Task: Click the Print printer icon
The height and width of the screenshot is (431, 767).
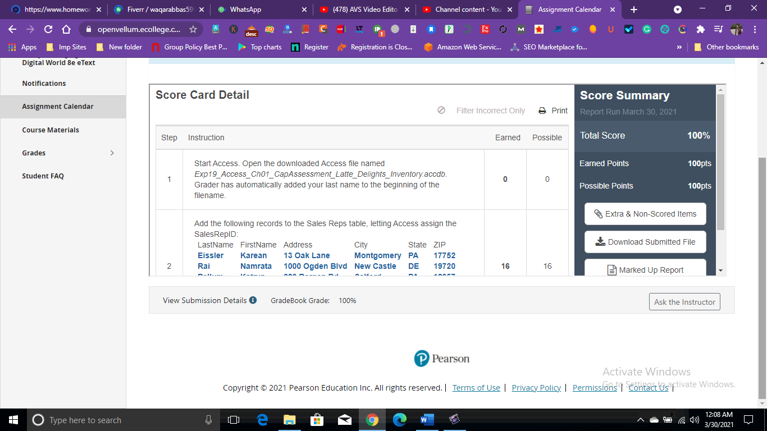Action: pyautogui.click(x=542, y=111)
